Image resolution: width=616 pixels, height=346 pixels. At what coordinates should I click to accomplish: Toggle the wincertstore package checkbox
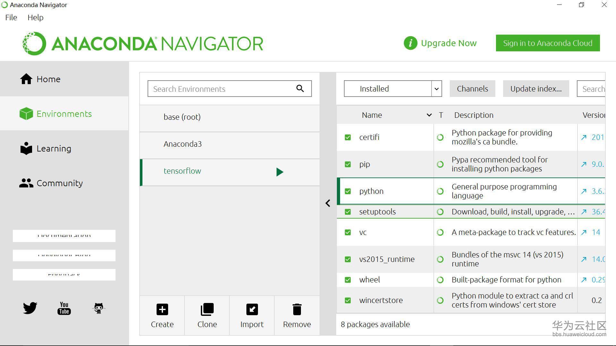tap(348, 300)
